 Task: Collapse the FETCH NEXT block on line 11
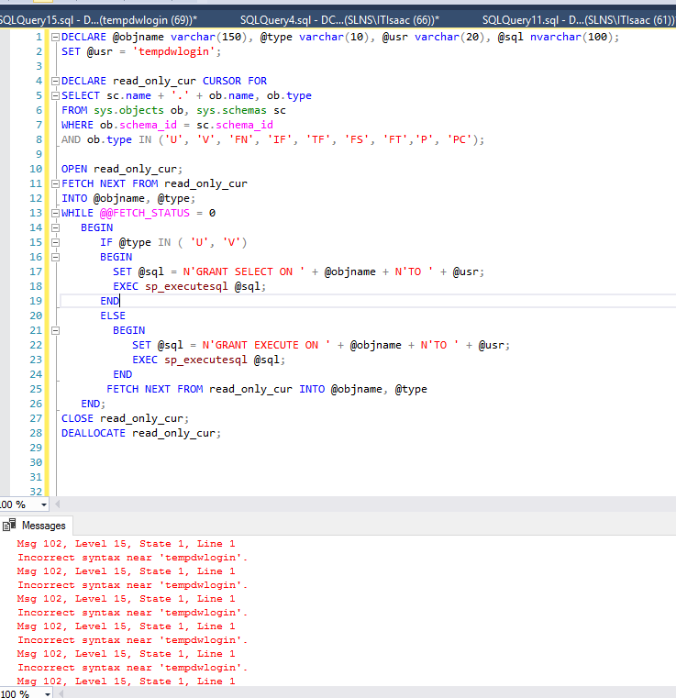pyautogui.click(x=56, y=183)
